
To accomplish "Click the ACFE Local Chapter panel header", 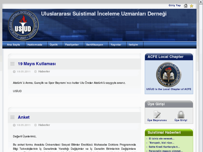I will (169, 57).
